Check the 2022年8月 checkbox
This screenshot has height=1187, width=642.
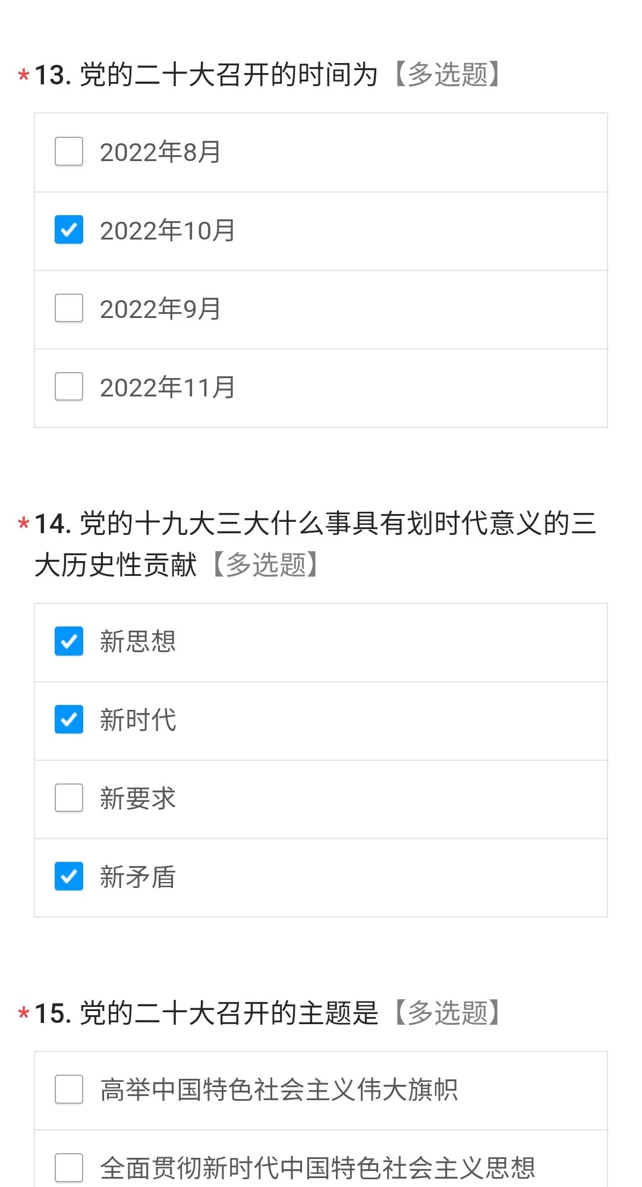[69, 152]
